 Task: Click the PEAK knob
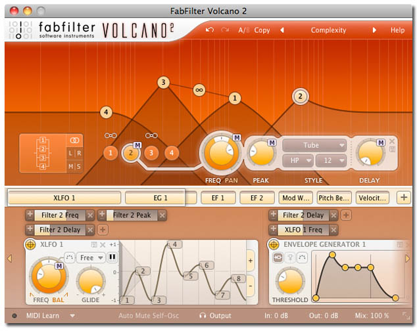point(261,153)
